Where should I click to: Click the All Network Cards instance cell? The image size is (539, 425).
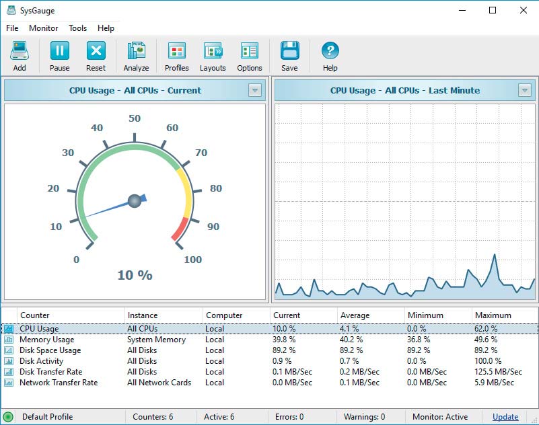(x=159, y=383)
